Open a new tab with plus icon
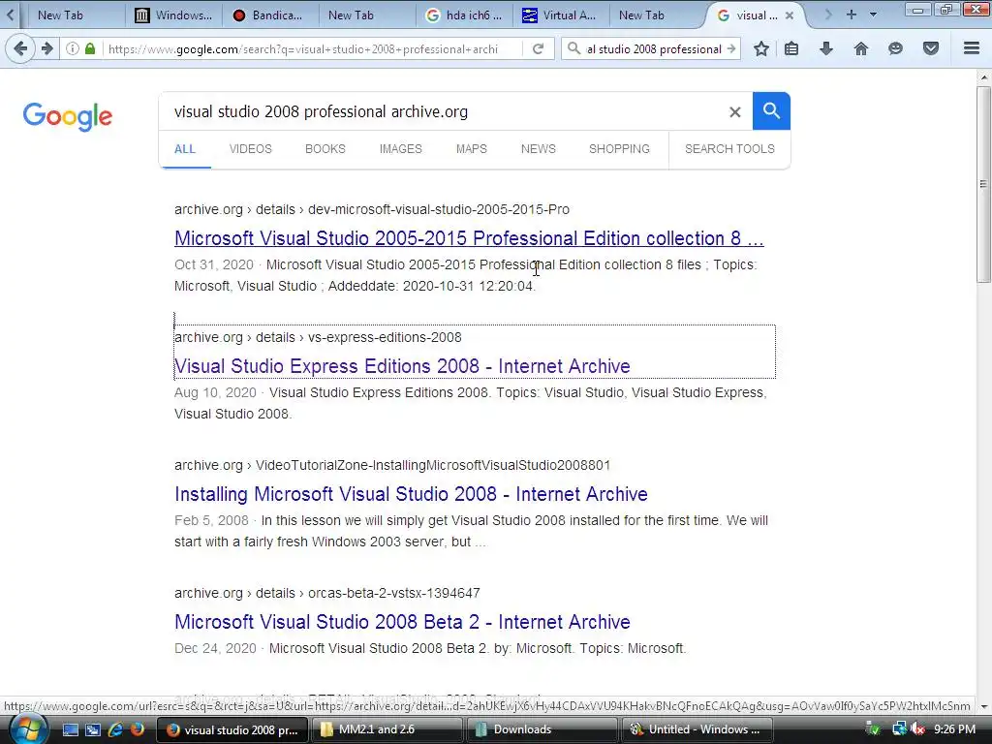The width and height of the screenshot is (992, 744). (x=852, y=15)
